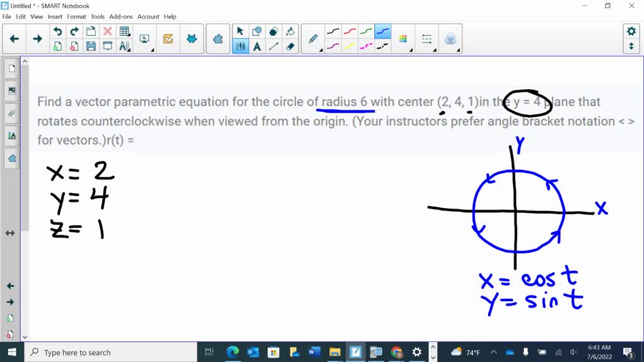The image size is (644, 362).
Task: Click the Undo icon
Action: coord(57,30)
